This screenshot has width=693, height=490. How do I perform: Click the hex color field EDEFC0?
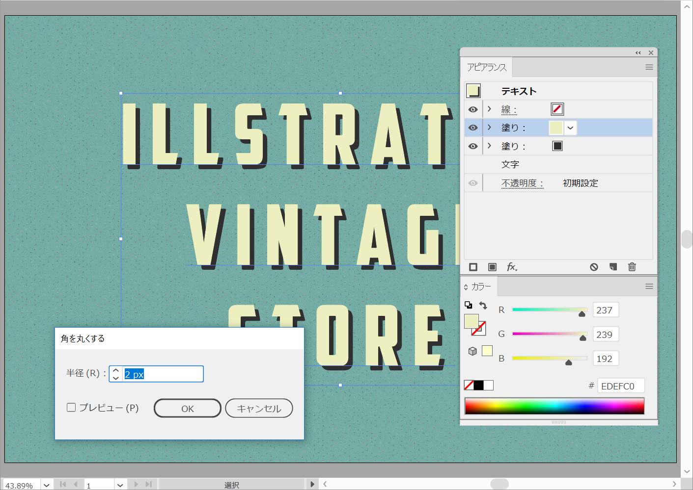620,386
